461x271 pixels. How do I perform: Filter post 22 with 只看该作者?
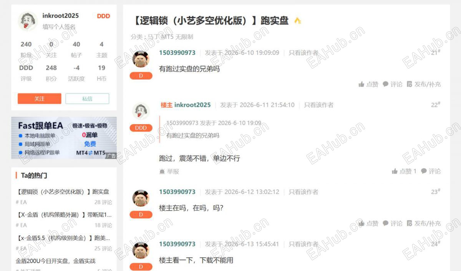click(x=319, y=105)
